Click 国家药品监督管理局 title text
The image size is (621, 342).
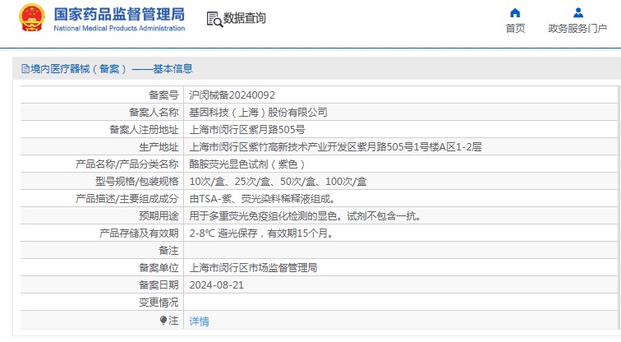(119, 14)
